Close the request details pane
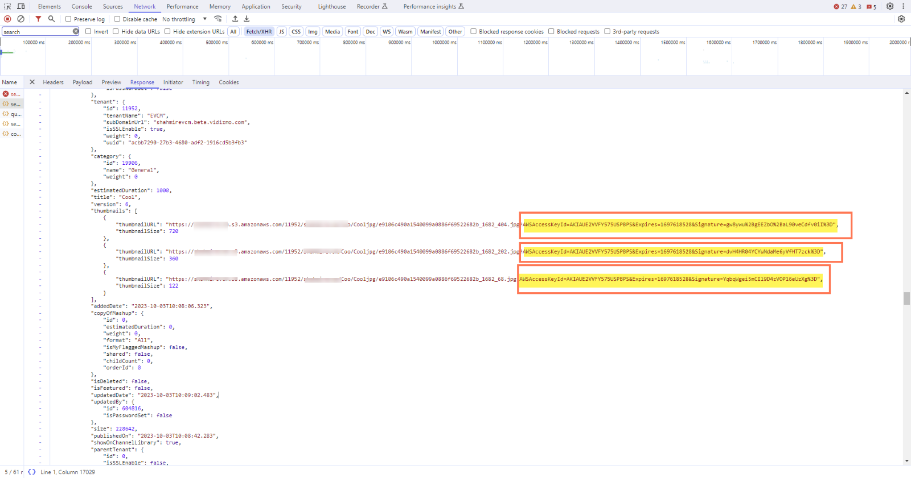 [32, 82]
